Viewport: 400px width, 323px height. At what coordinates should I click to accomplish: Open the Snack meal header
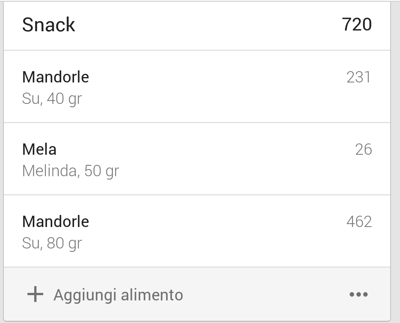click(x=197, y=26)
